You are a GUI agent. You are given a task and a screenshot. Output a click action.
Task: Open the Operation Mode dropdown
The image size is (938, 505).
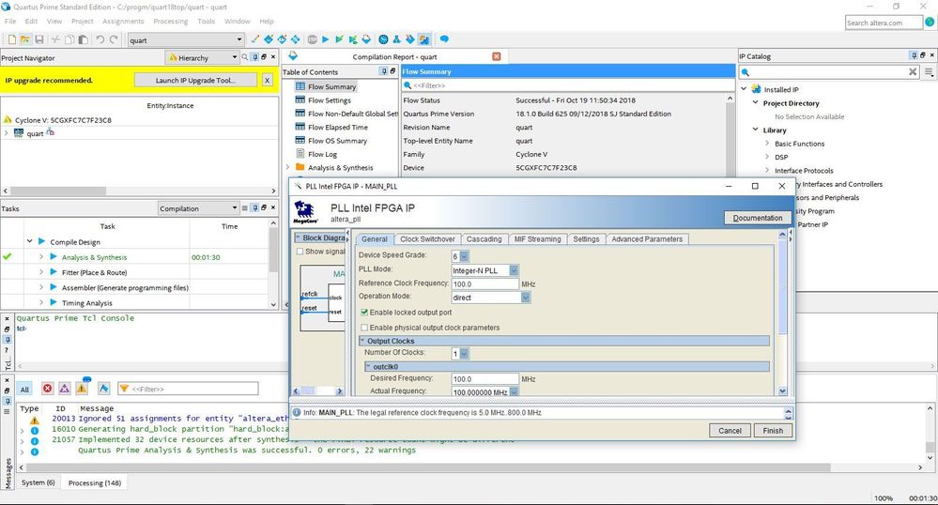click(x=525, y=298)
